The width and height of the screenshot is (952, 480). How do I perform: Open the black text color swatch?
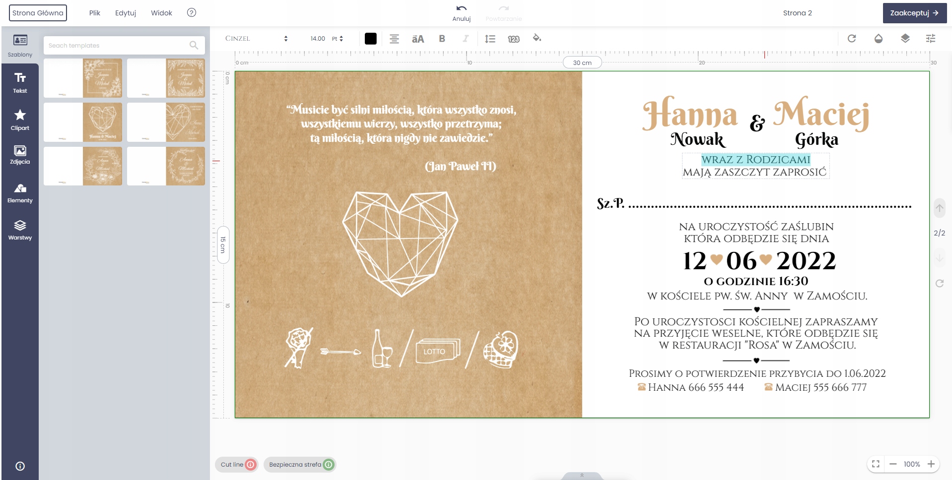(x=370, y=39)
